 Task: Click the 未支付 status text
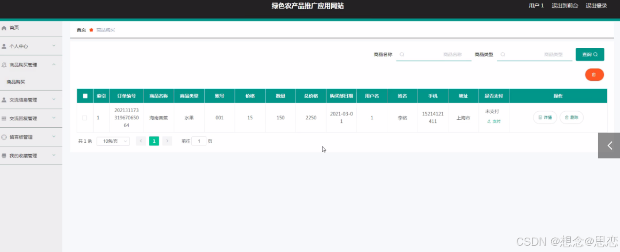coord(492,111)
